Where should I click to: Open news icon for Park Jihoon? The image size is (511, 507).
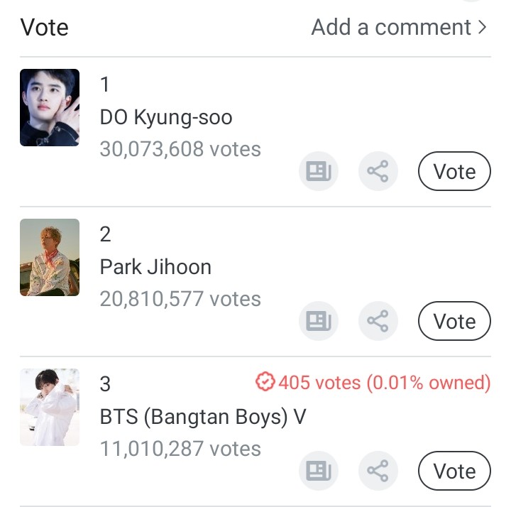pyautogui.click(x=318, y=321)
